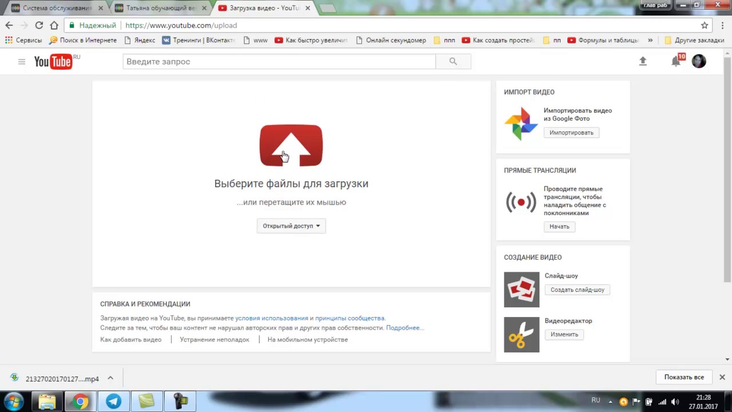732x412 pixels.
Task: Click the browser address bar URL
Action: (x=181, y=25)
